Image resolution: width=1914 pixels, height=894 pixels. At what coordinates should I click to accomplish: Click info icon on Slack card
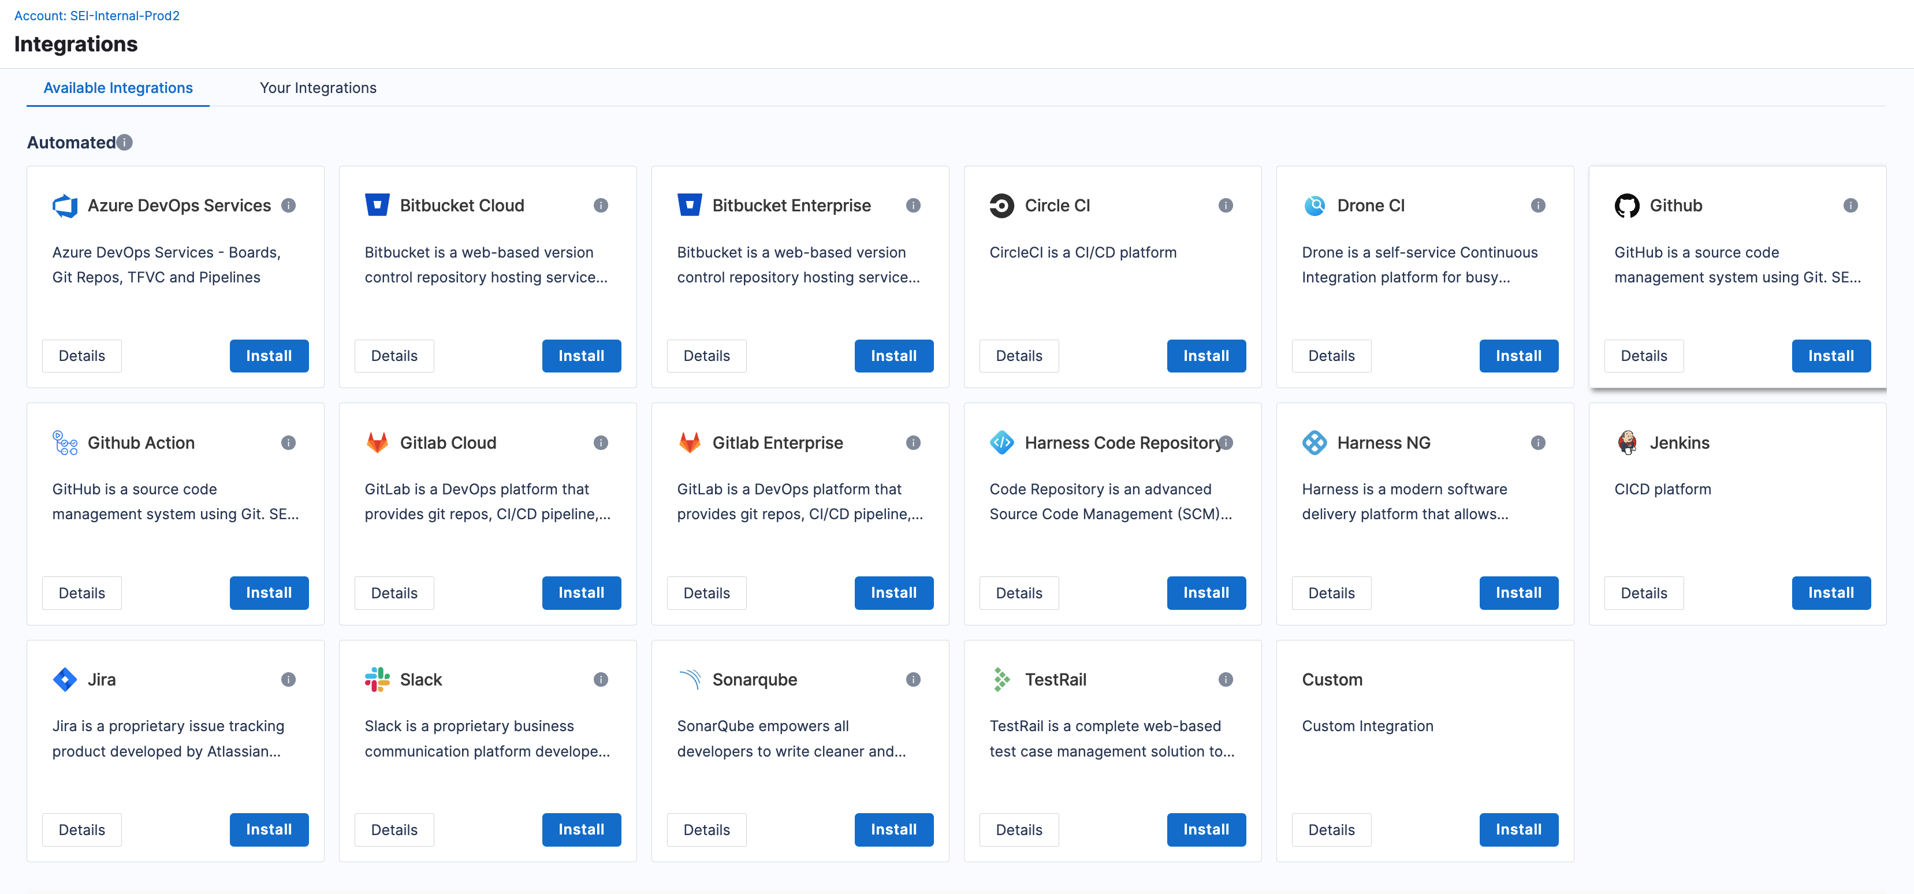click(600, 679)
